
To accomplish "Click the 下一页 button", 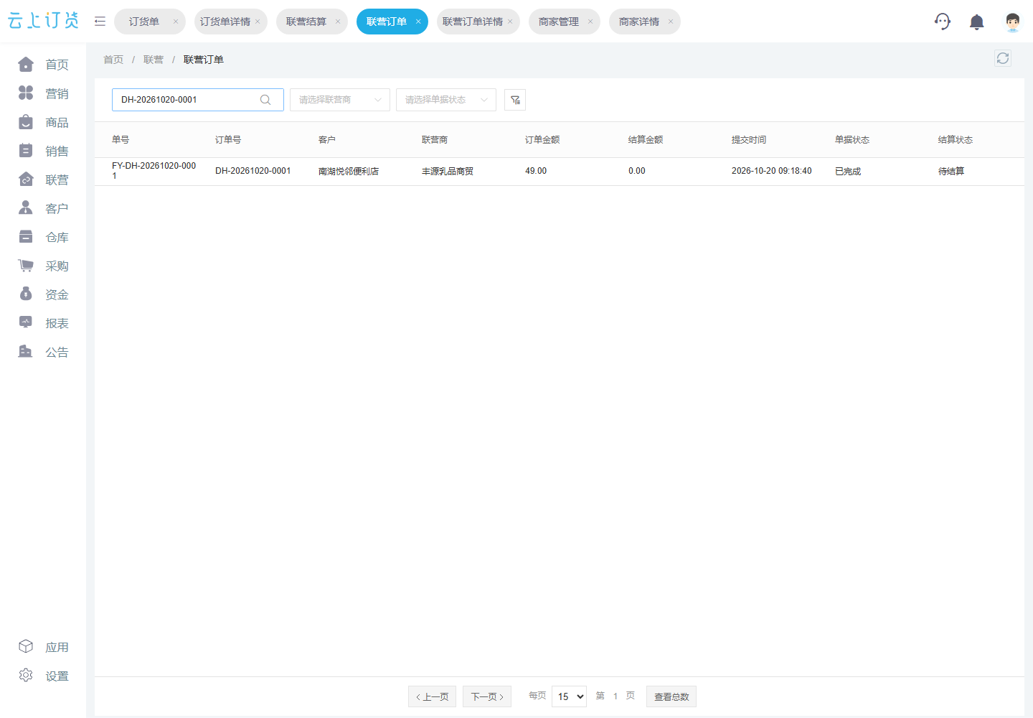I will (487, 696).
